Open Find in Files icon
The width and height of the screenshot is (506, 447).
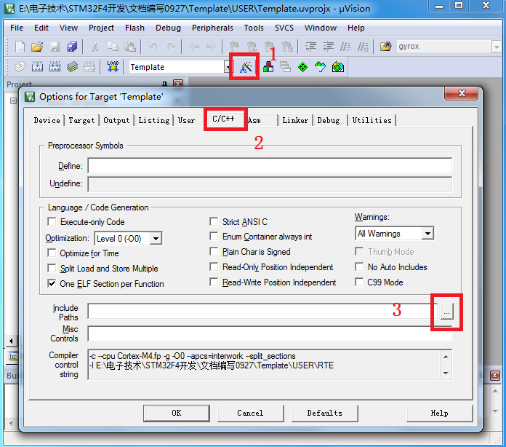click(385, 47)
